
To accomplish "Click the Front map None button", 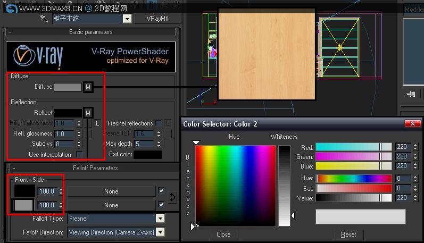I will (111, 191).
